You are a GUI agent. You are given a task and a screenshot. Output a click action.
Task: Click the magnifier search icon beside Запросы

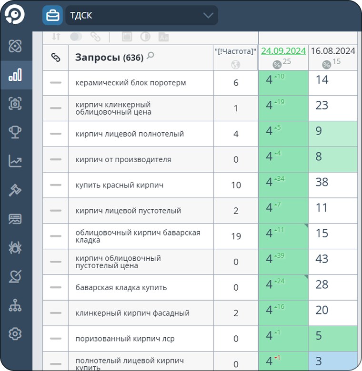tap(151, 56)
